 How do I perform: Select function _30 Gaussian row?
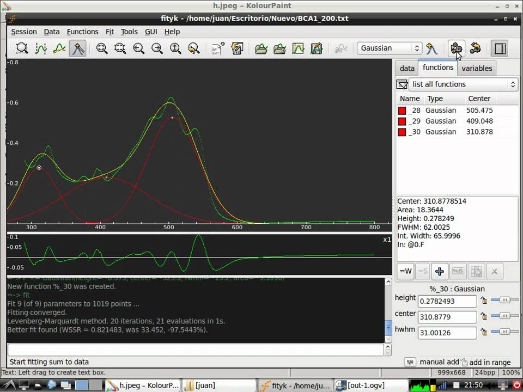coord(457,132)
